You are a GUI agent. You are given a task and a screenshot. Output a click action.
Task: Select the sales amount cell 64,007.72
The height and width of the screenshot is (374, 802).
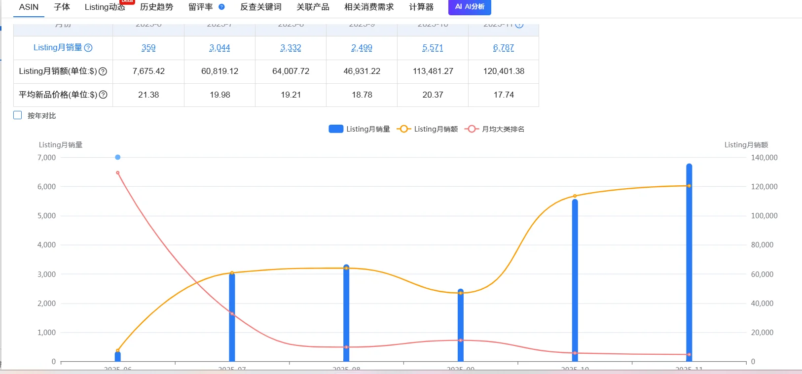click(x=291, y=71)
